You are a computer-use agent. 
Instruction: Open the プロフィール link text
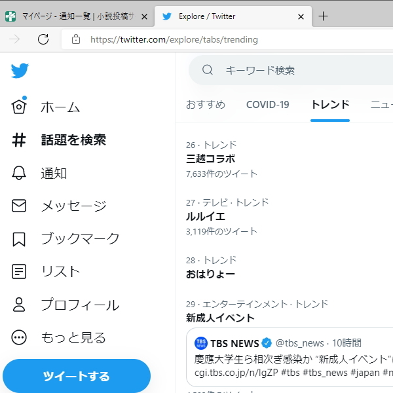pyautogui.click(x=80, y=305)
